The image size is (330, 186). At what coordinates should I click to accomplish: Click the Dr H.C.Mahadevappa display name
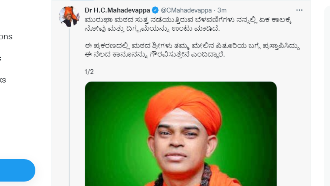[117, 10]
